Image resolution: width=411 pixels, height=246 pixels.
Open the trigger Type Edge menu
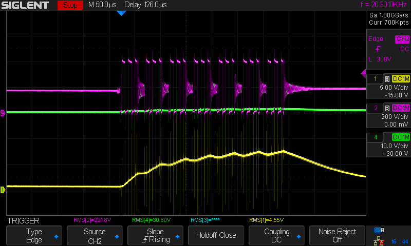(x=34, y=236)
